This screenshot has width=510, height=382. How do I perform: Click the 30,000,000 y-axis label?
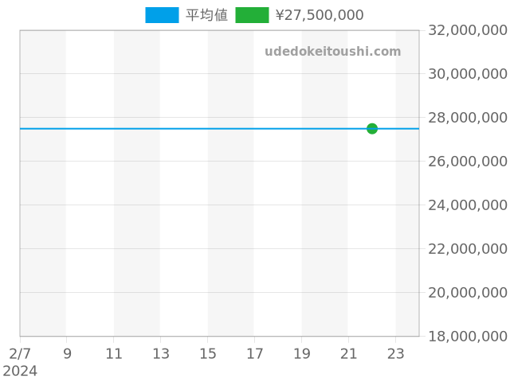click(x=467, y=74)
